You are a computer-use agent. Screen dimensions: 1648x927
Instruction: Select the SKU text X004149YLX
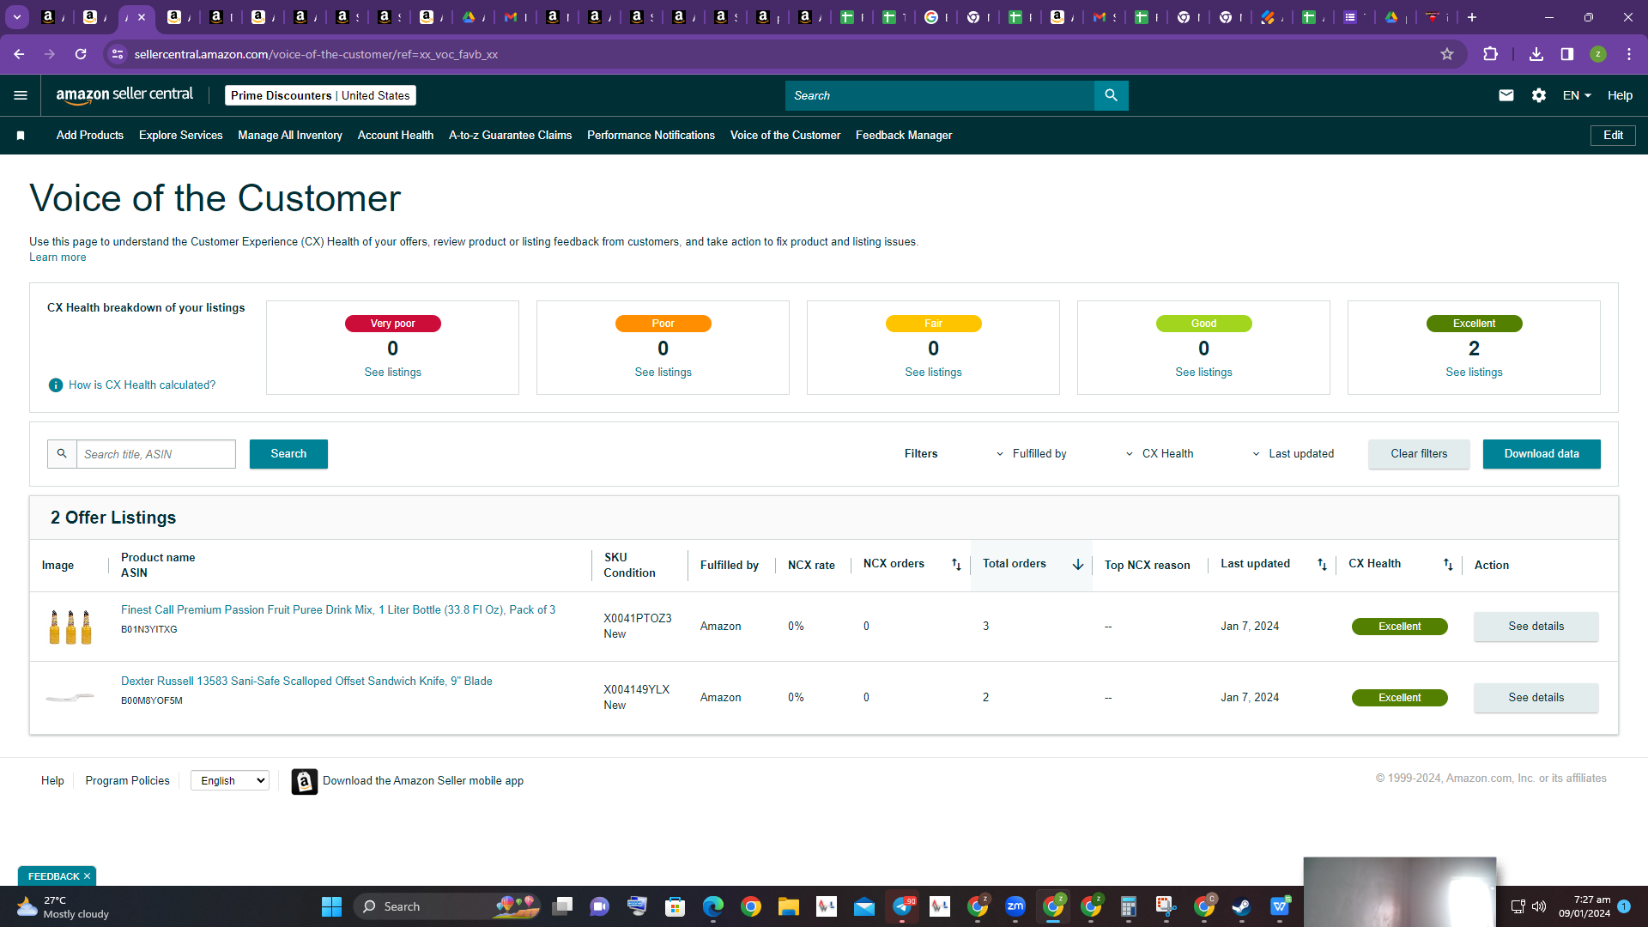coord(636,690)
